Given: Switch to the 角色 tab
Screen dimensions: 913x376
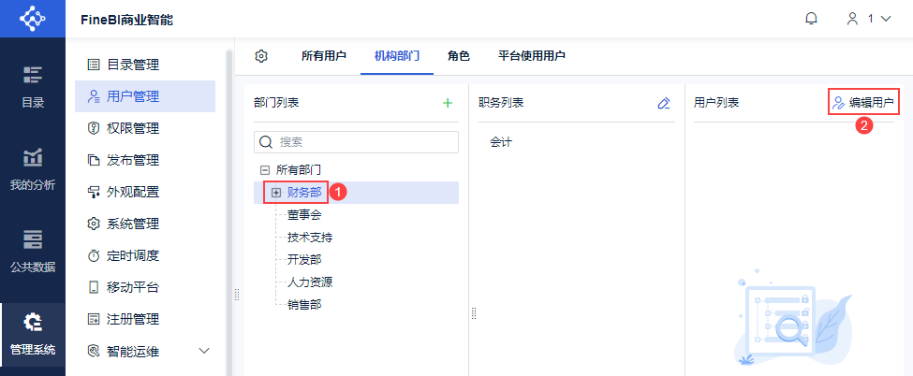Looking at the screenshot, I should (x=458, y=56).
